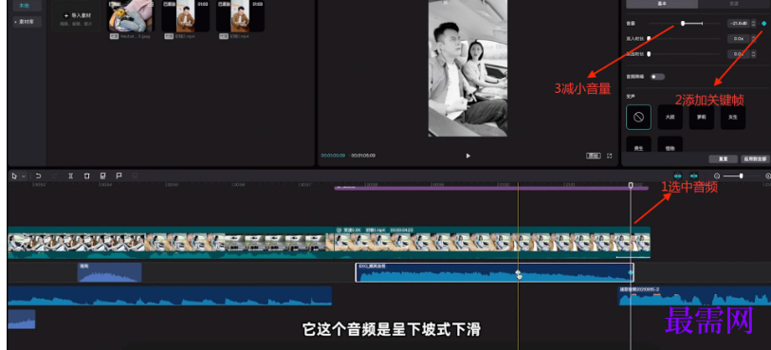771x350 pixels.
Task: Enter fullscreen preview mode
Action: pos(609,156)
